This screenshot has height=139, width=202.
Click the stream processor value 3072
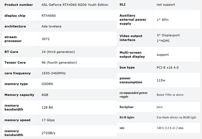pyautogui.click(x=45, y=39)
